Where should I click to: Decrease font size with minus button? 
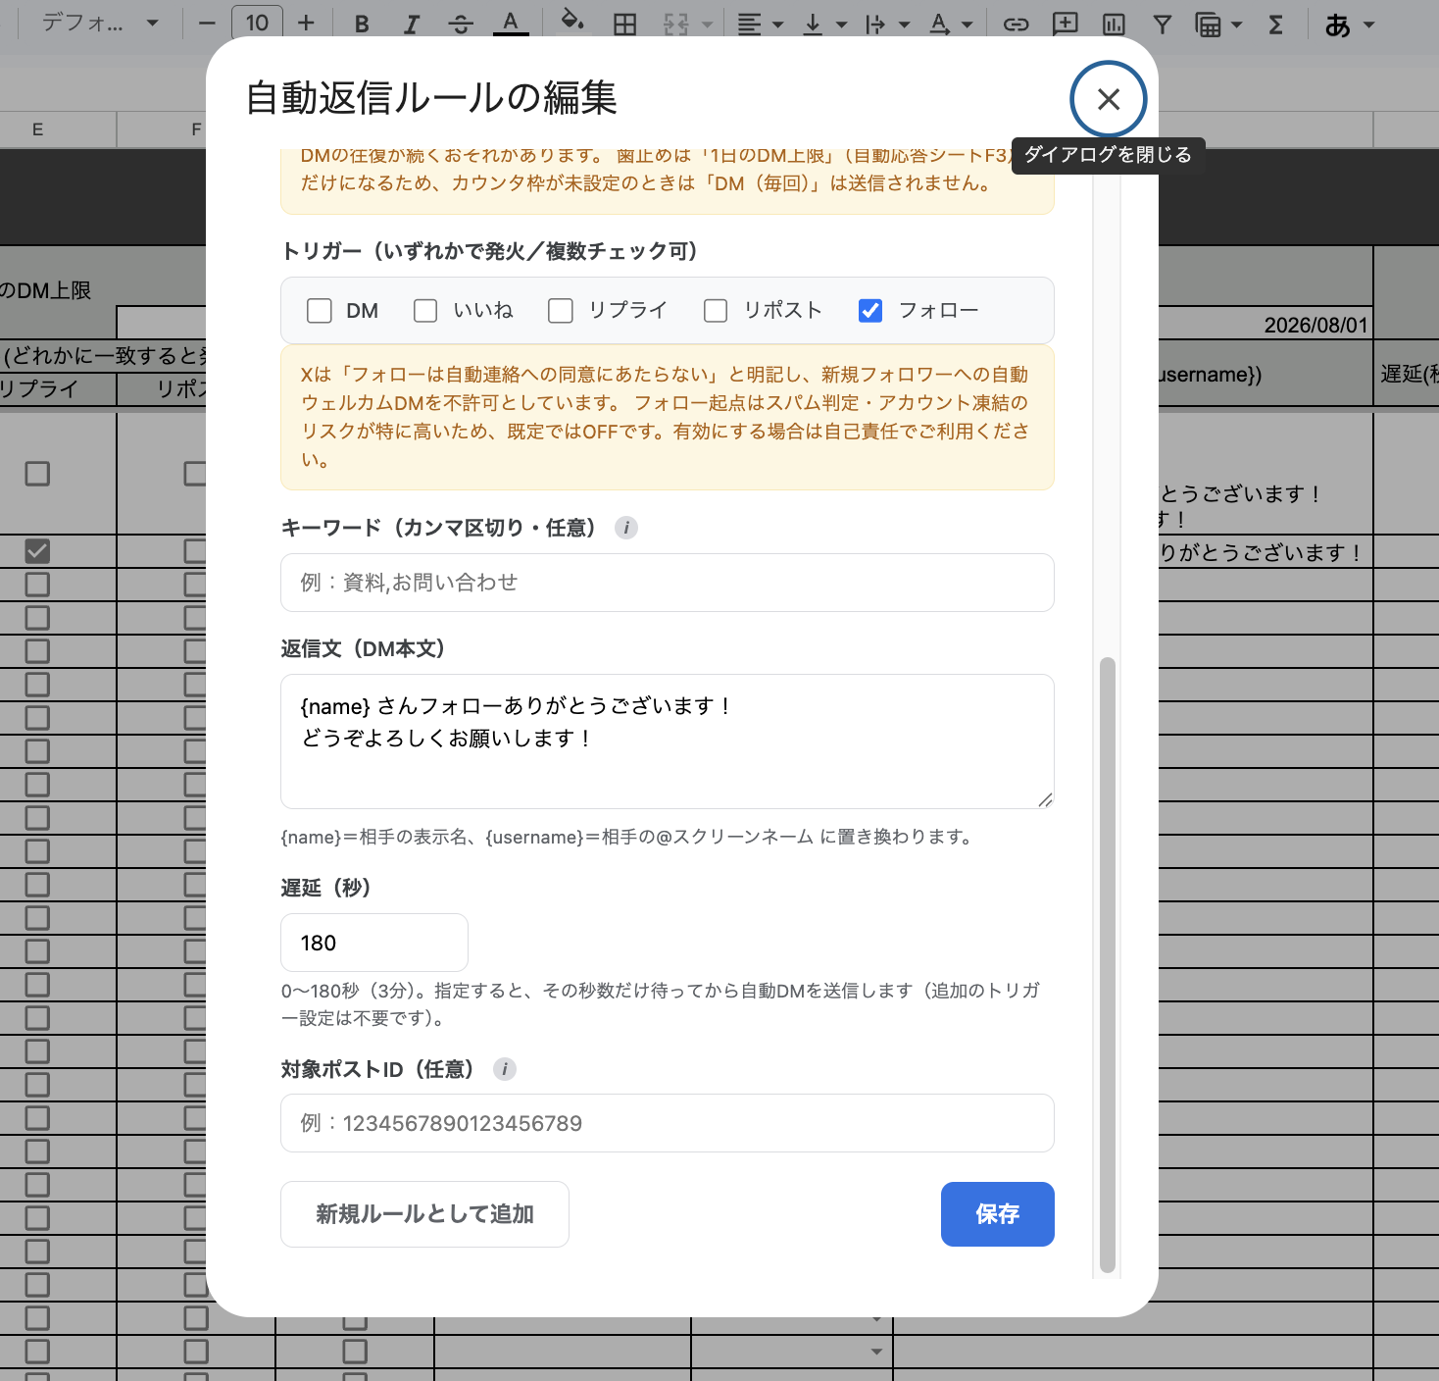coord(206,23)
